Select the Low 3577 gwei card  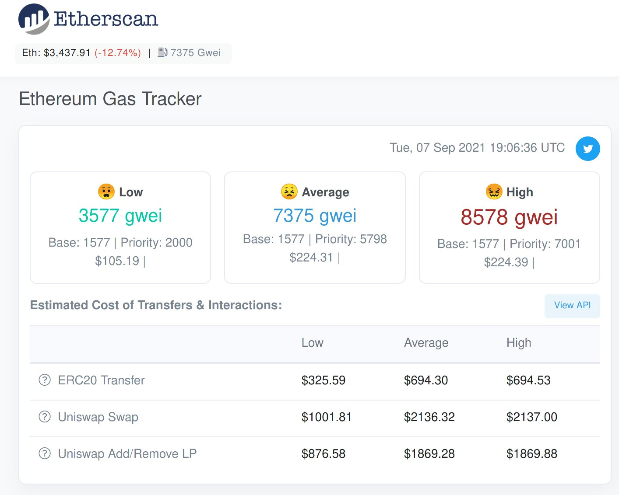point(120,227)
